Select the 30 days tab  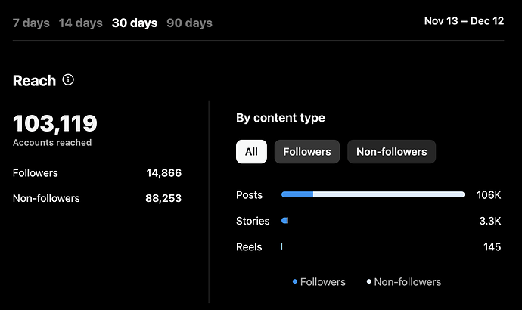pos(135,23)
